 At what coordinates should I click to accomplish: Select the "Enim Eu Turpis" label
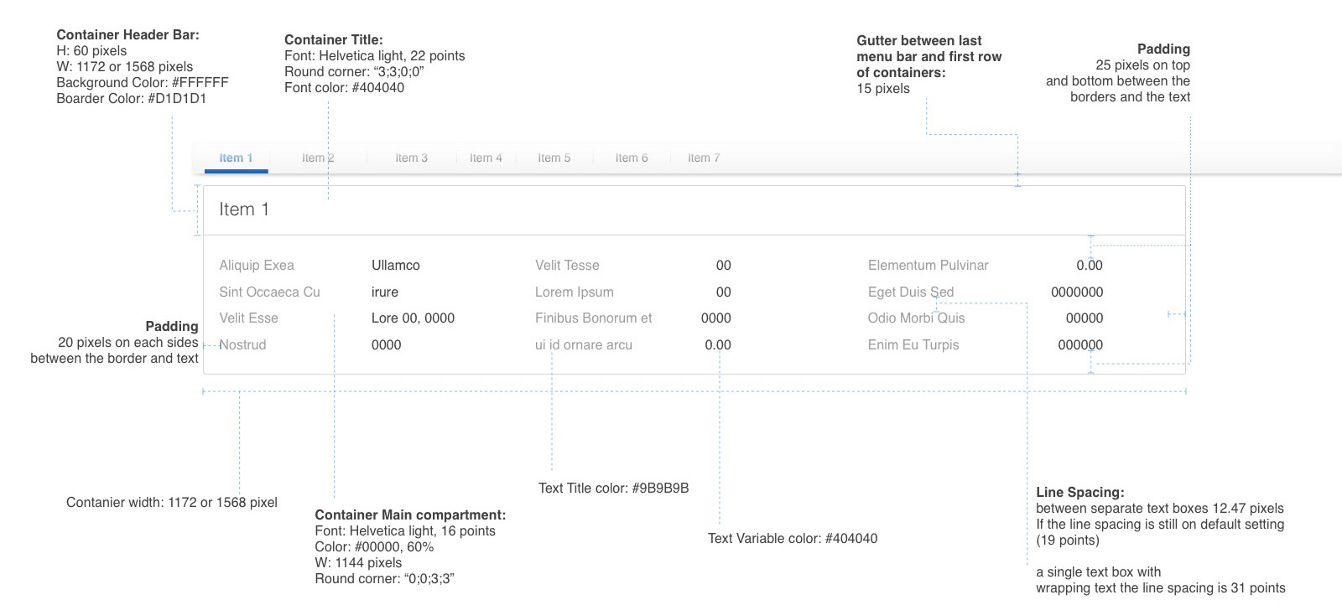point(913,345)
